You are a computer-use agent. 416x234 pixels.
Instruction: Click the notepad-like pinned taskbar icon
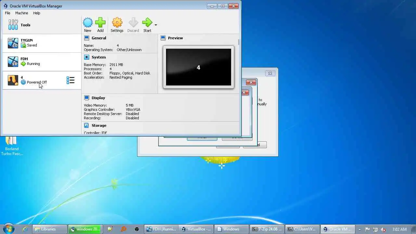[x=110, y=229]
